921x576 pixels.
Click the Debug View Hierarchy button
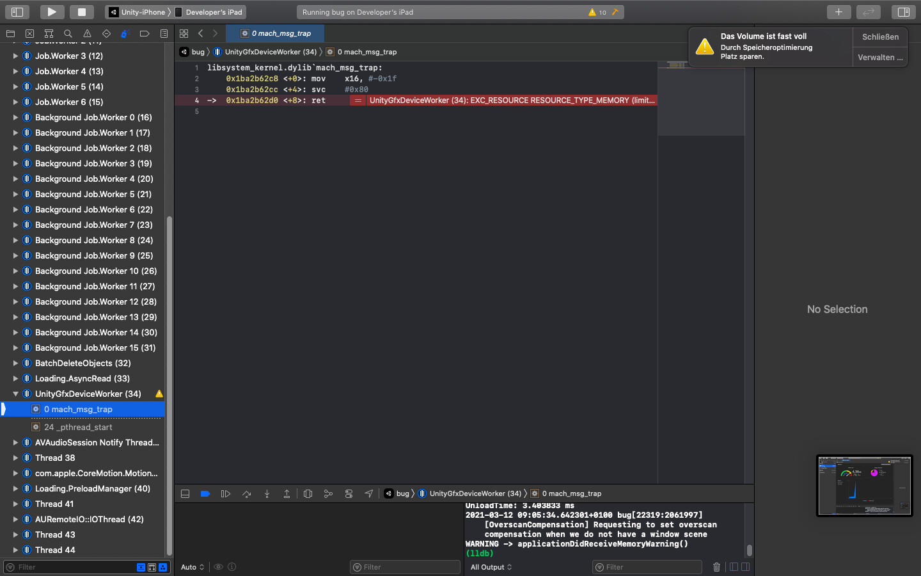pos(308,493)
